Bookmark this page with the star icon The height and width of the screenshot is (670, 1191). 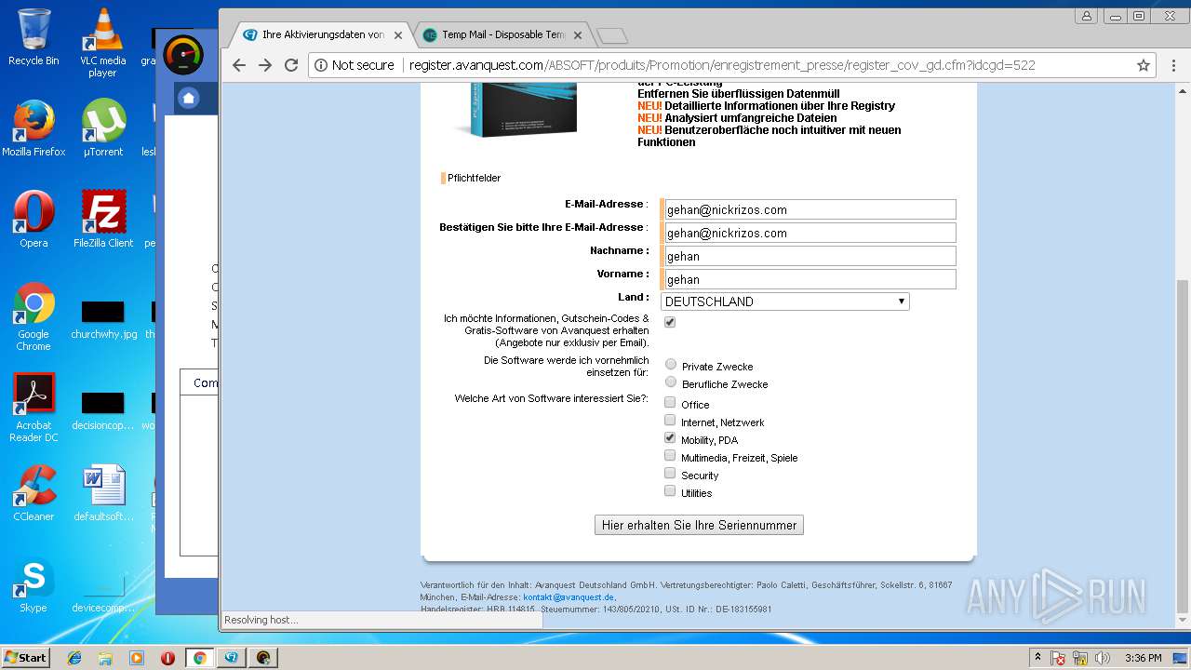tap(1144, 65)
